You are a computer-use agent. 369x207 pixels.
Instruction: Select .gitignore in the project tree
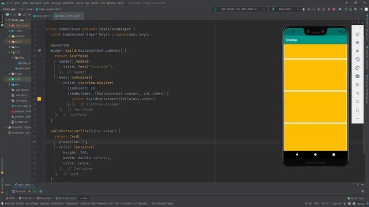point(20,90)
